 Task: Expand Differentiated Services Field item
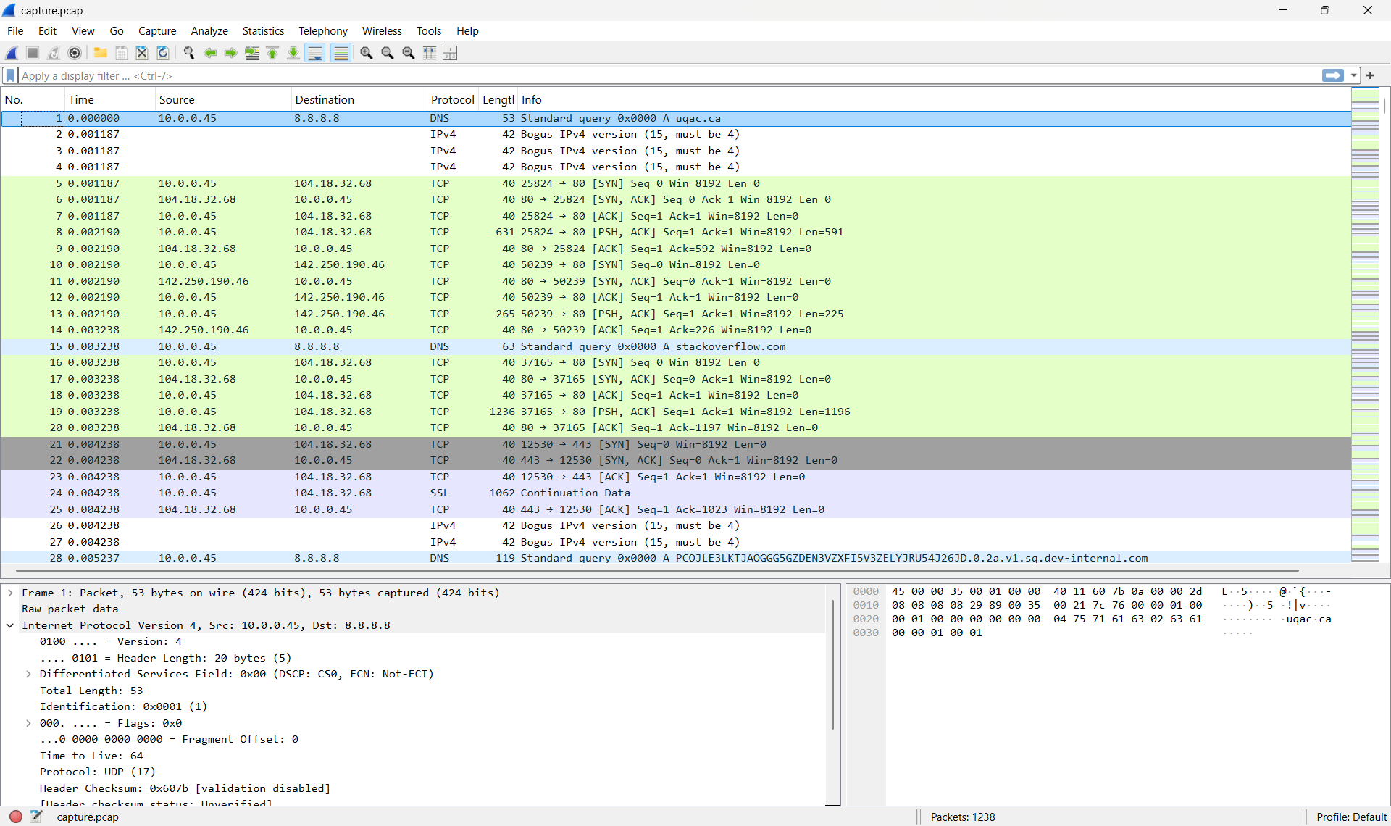click(x=28, y=674)
